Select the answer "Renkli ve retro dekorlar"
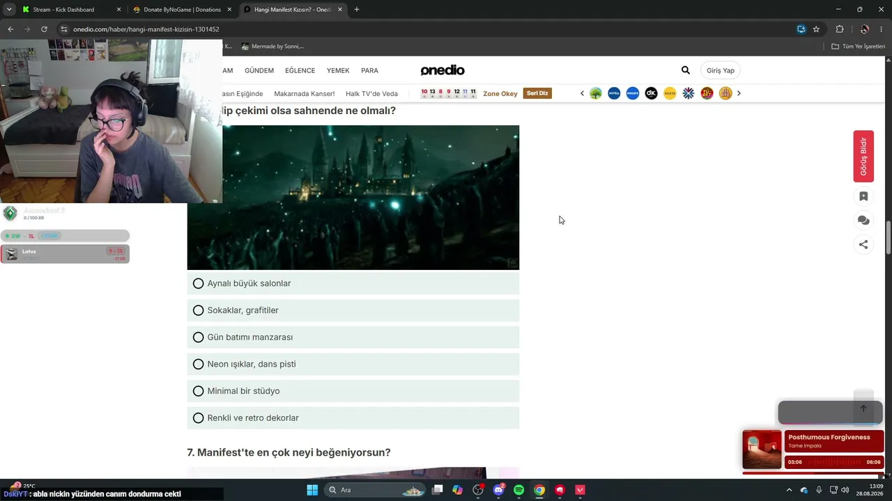The width and height of the screenshot is (892, 501). coord(353,417)
